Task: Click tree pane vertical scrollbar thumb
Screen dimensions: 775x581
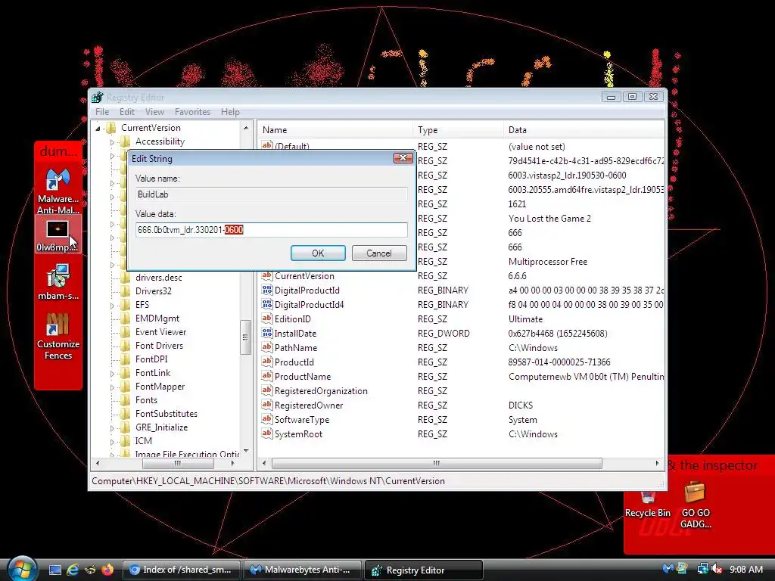Action: 245,337
